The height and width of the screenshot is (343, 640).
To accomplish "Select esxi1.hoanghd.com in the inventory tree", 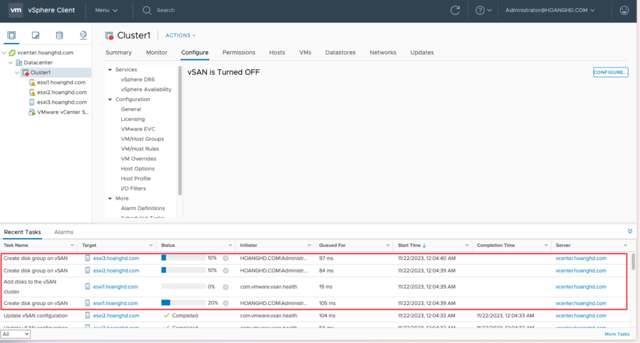I will (x=61, y=82).
